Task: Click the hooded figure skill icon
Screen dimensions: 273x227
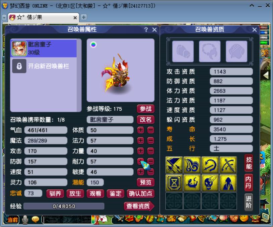Action: click(x=228, y=183)
